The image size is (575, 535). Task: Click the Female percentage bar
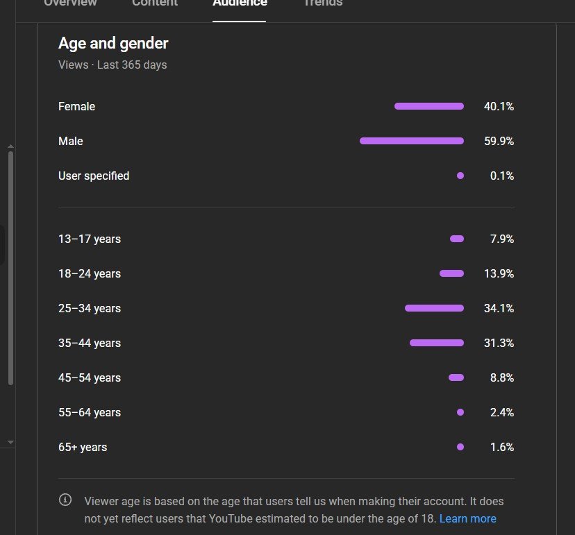click(x=428, y=106)
